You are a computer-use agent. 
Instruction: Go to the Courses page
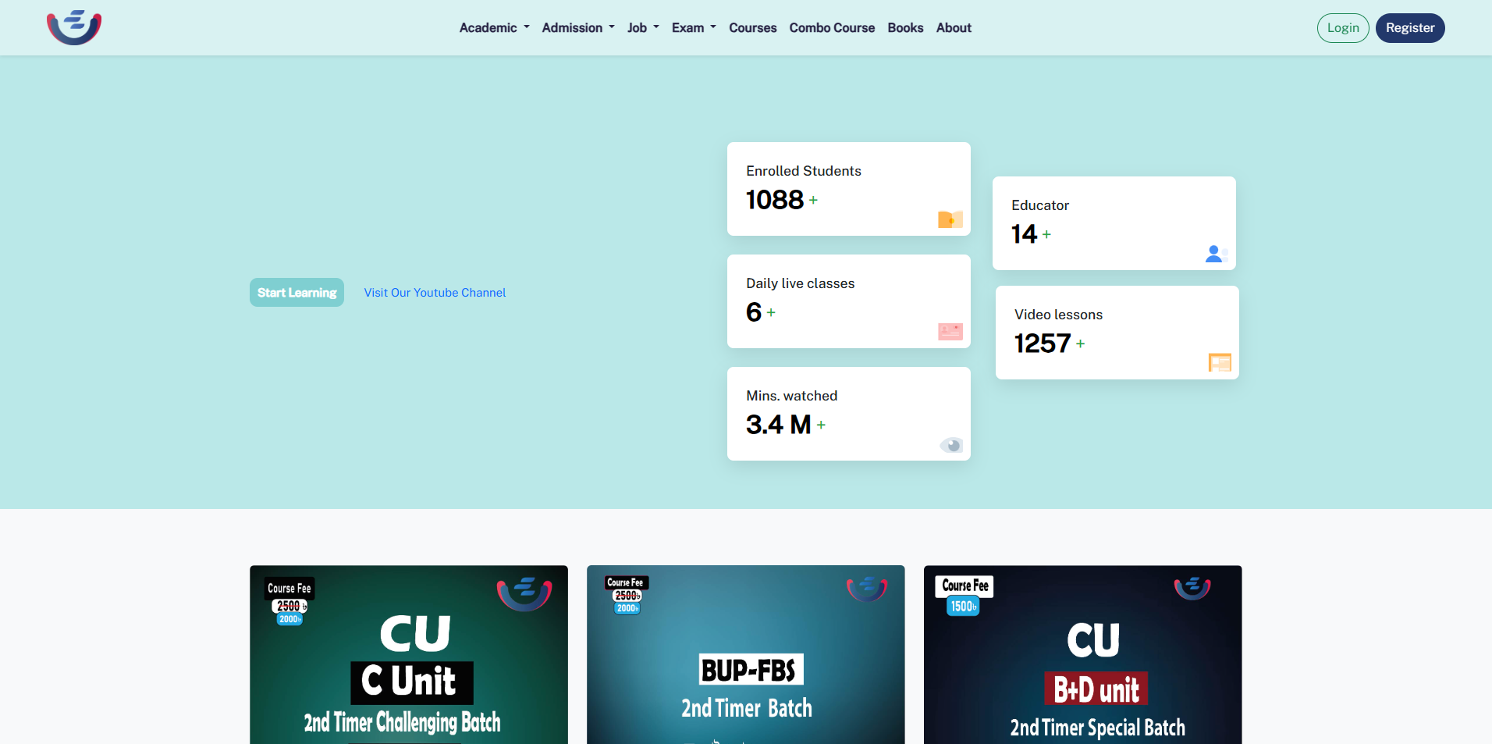pyautogui.click(x=752, y=28)
